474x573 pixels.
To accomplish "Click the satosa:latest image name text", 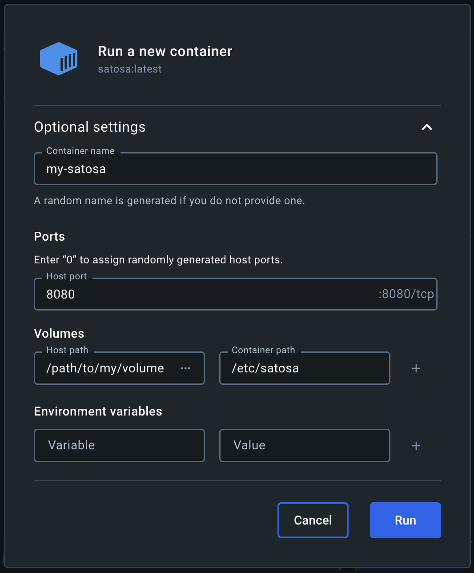I will pyautogui.click(x=130, y=69).
